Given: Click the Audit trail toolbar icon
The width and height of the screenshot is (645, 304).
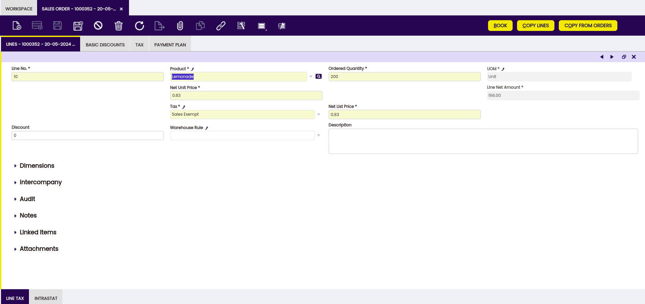Looking at the screenshot, I should pos(282,26).
